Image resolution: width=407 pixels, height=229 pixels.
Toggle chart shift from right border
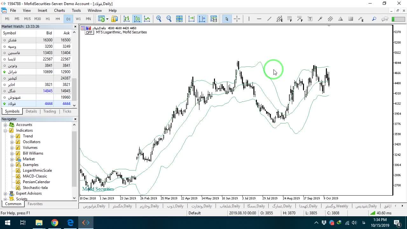click(x=202, y=19)
